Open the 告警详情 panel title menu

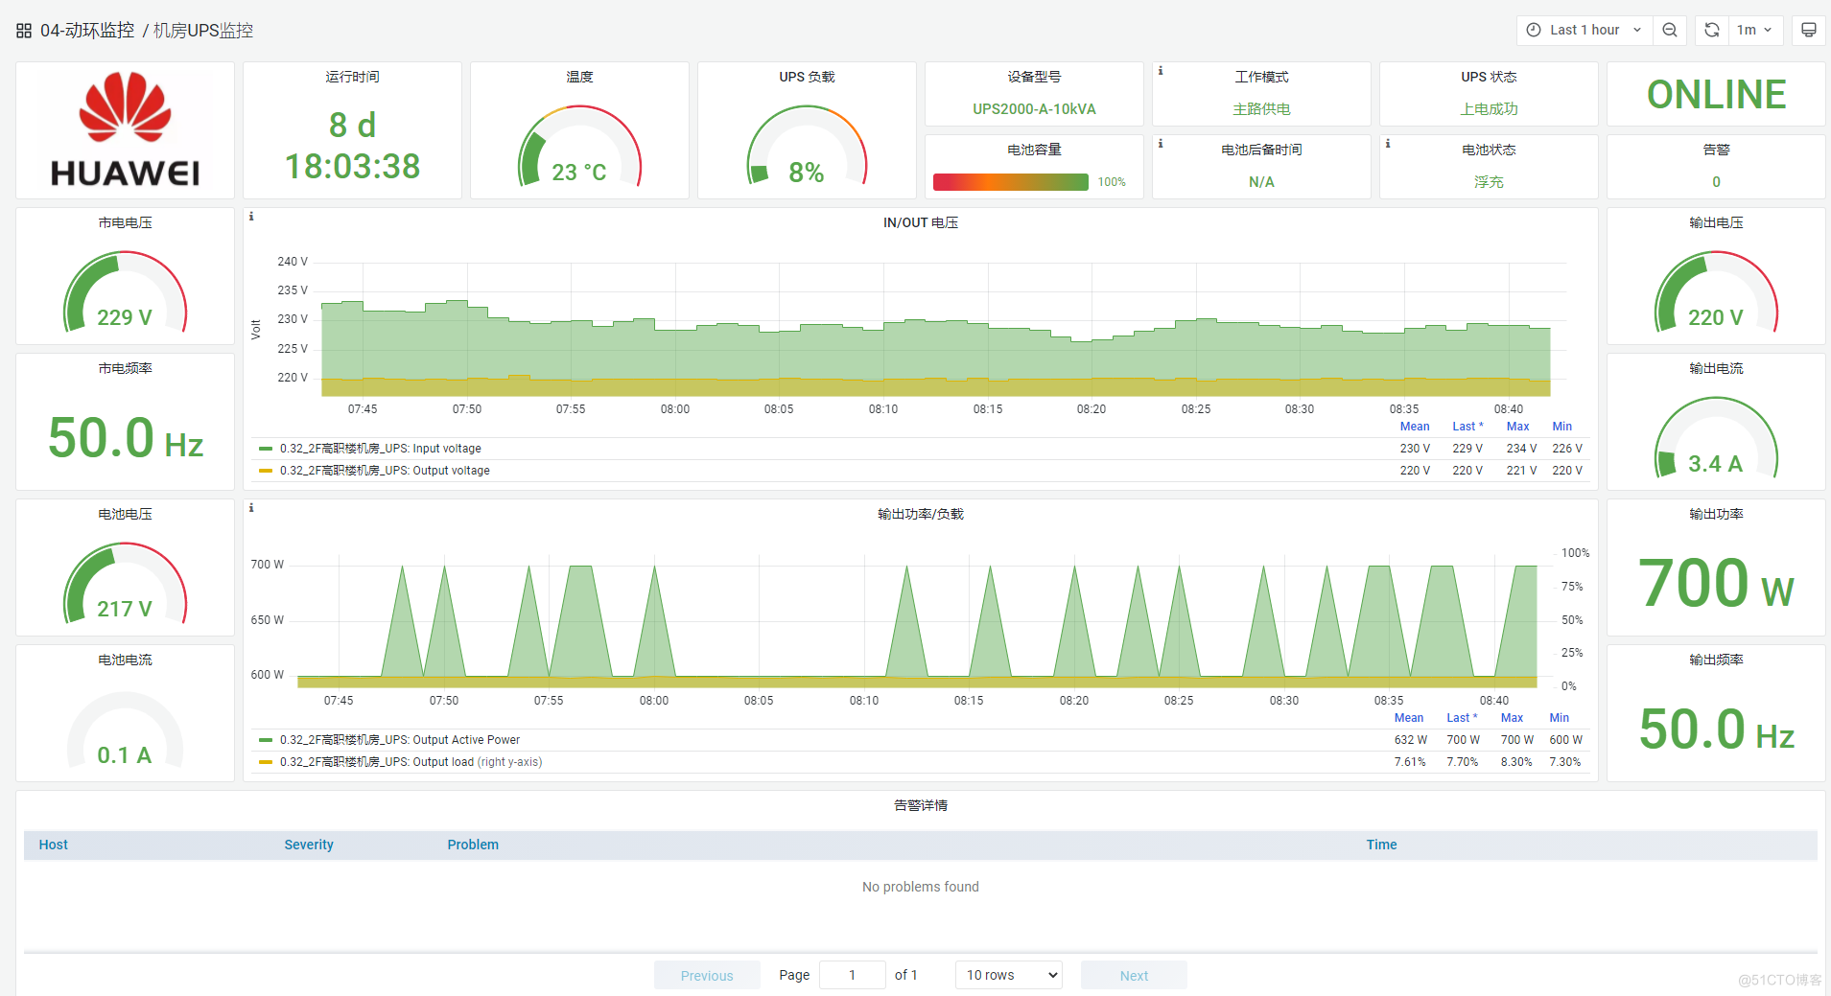(x=921, y=805)
